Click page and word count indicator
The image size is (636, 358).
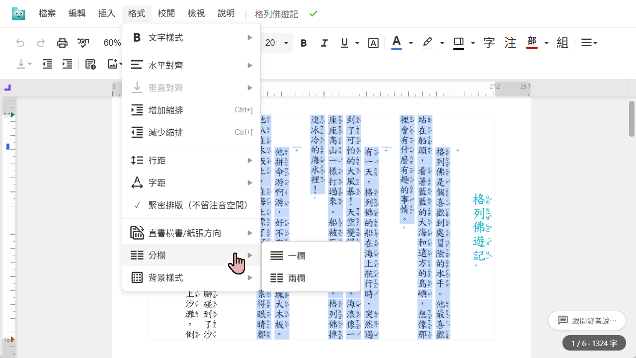coord(594,344)
